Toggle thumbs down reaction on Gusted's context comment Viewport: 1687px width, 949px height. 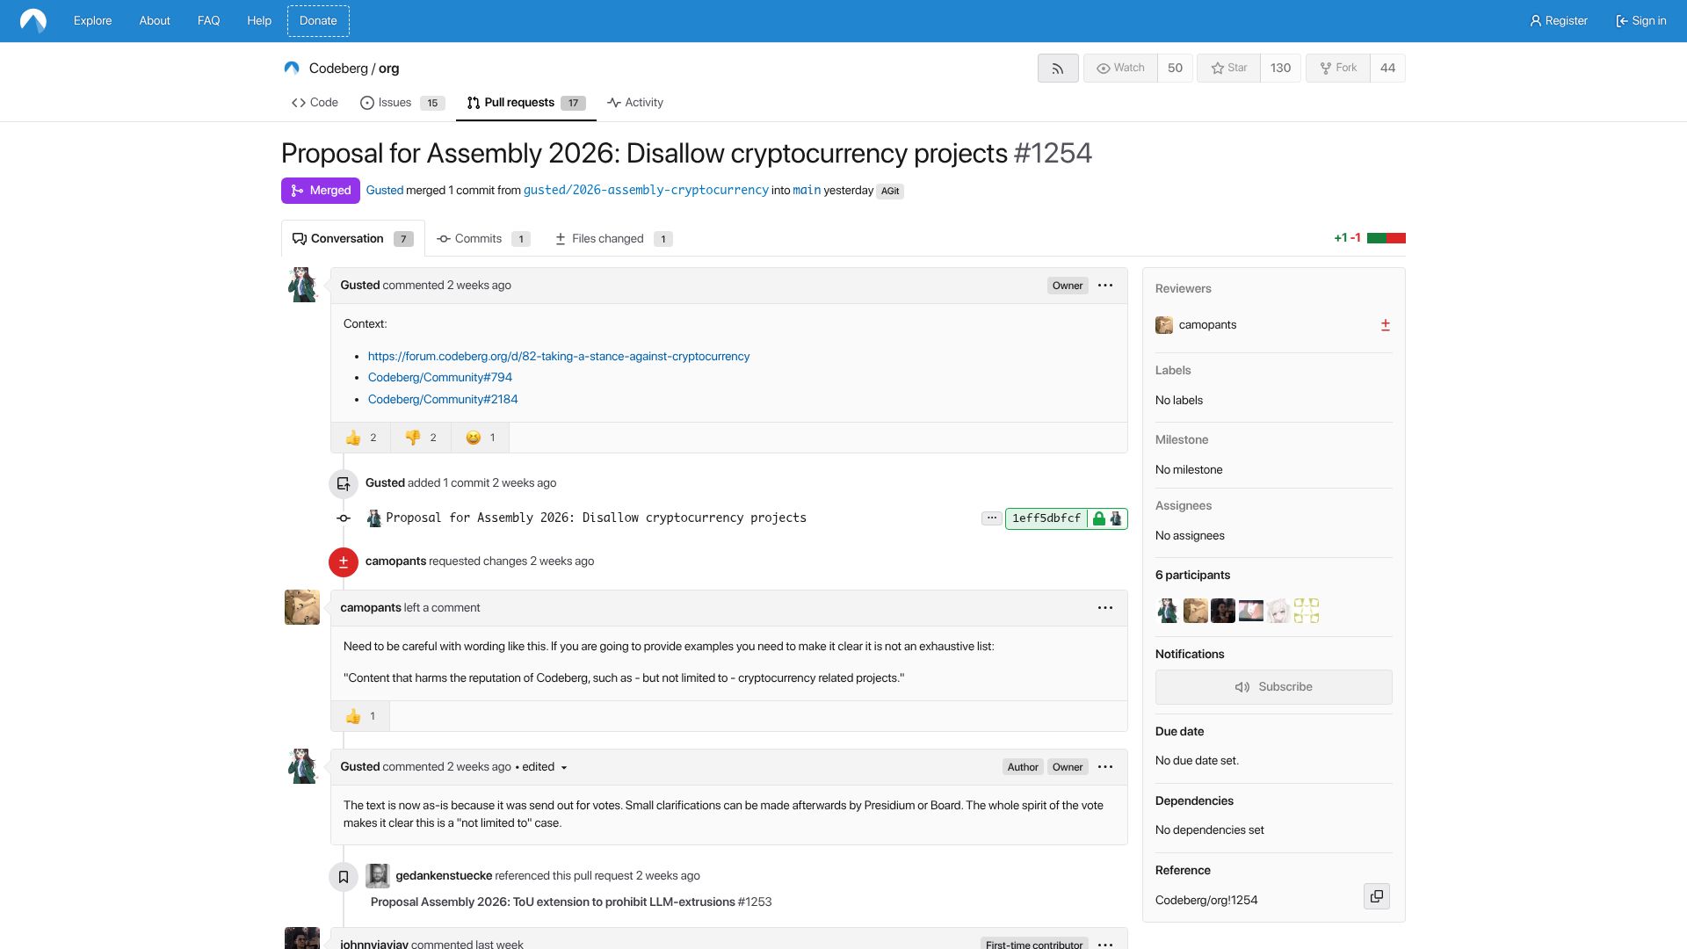click(421, 438)
